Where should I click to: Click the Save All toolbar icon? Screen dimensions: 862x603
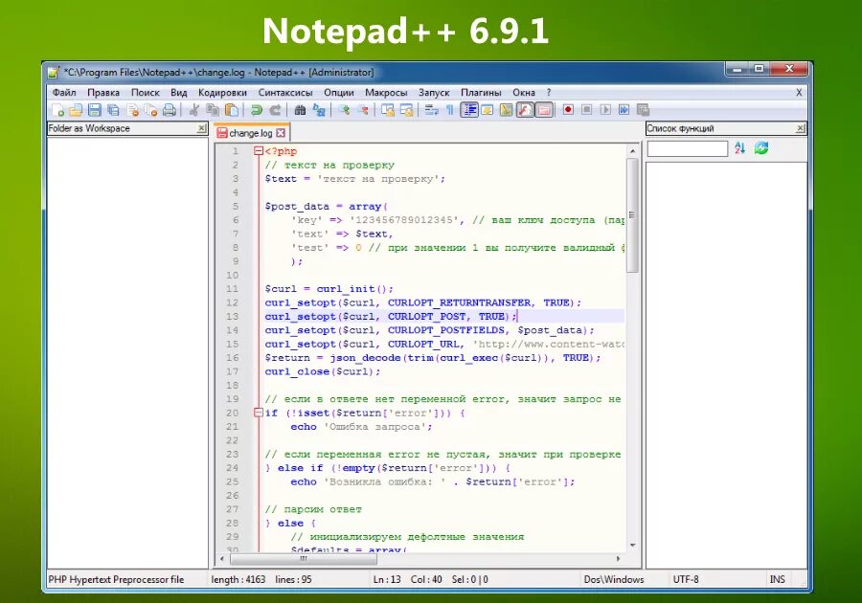click(113, 110)
